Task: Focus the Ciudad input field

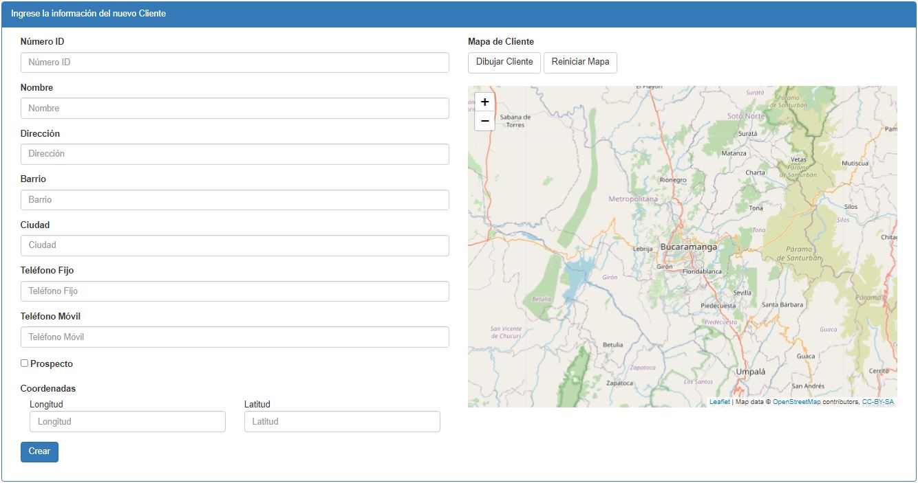Action: (235, 245)
